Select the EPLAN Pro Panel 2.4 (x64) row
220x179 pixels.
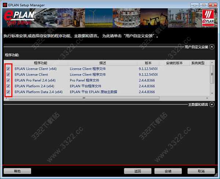click(x=107, y=80)
